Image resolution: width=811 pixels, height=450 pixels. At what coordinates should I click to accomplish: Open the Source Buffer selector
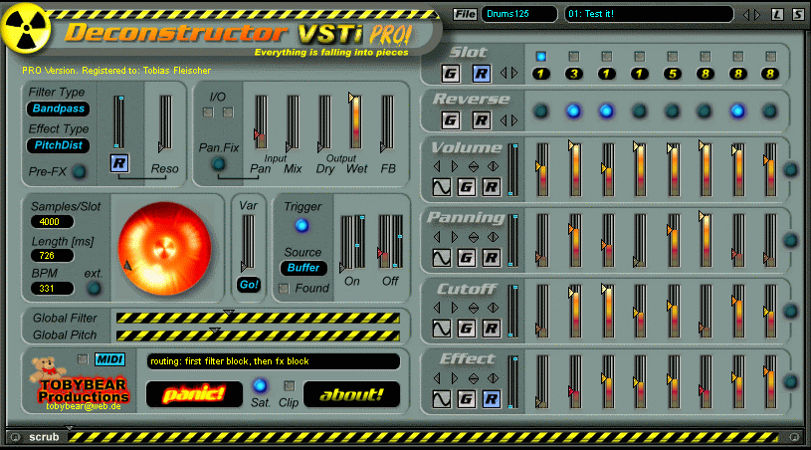(x=304, y=268)
